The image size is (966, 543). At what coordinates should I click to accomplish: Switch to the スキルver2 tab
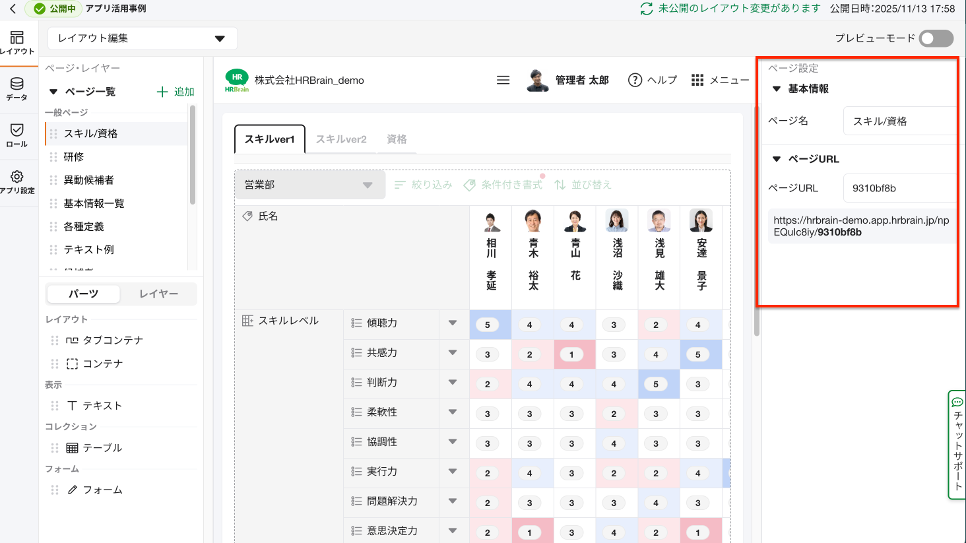(340, 139)
